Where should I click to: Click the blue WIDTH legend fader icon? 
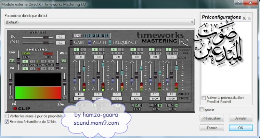point(90,42)
